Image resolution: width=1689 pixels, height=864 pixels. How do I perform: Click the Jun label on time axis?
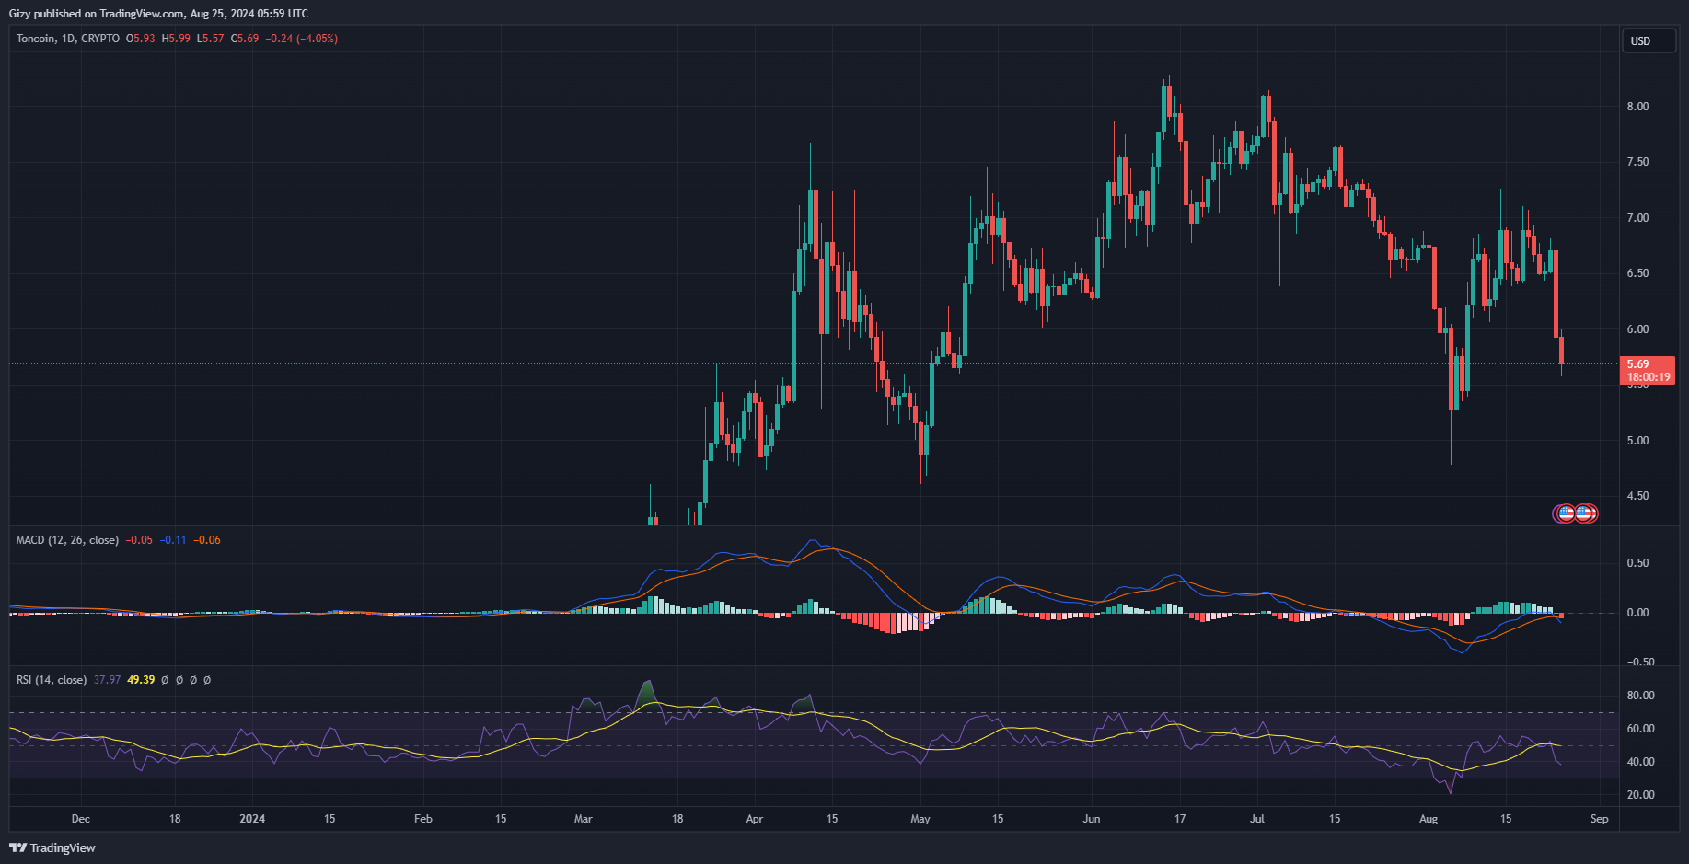pos(1092,819)
